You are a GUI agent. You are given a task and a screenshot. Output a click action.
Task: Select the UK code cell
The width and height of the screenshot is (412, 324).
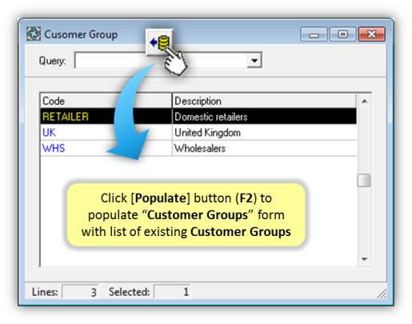pos(106,132)
